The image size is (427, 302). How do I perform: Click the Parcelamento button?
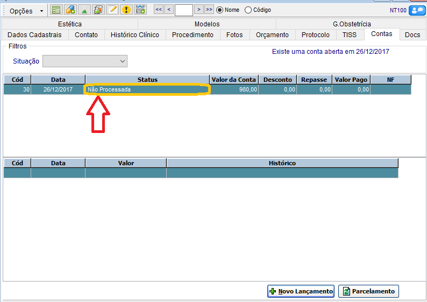coord(368,291)
